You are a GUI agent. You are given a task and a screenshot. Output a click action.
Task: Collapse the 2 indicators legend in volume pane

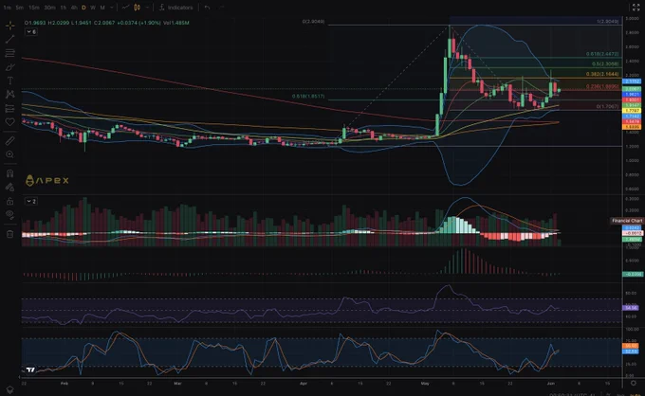point(31,201)
